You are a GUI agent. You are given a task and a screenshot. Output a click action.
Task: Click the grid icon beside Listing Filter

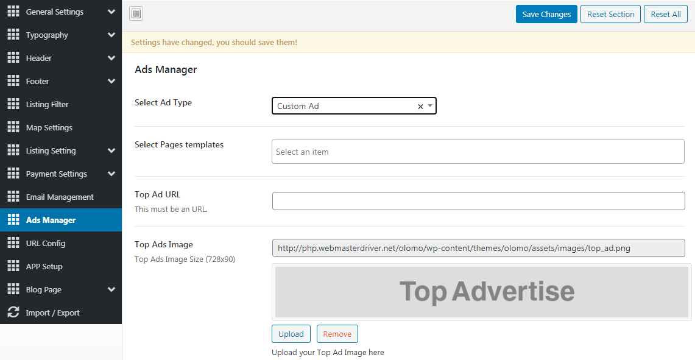[13, 105]
